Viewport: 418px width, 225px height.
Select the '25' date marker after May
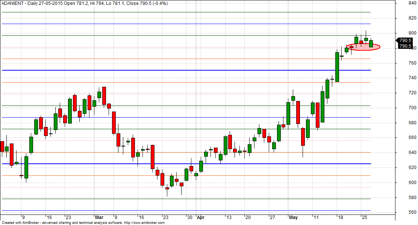pyautogui.click(x=364, y=217)
